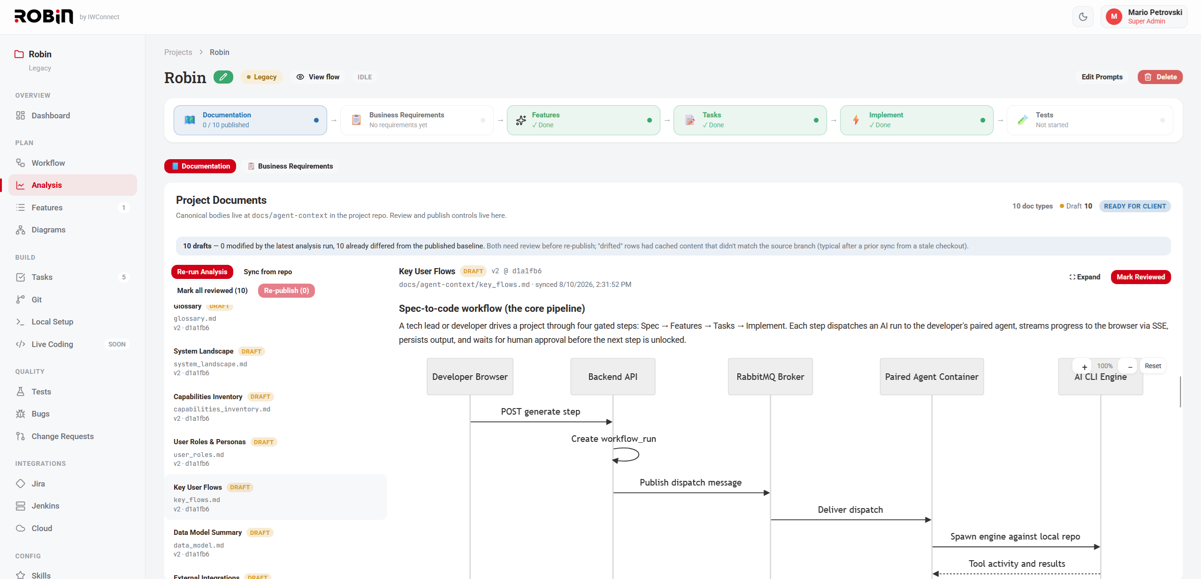Open Diagrams in sidebar
Image resolution: width=1201 pixels, height=579 pixels.
pos(73,230)
